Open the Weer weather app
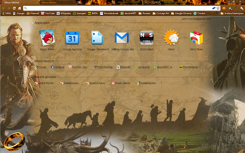245x153 pixels. pos(171,38)
